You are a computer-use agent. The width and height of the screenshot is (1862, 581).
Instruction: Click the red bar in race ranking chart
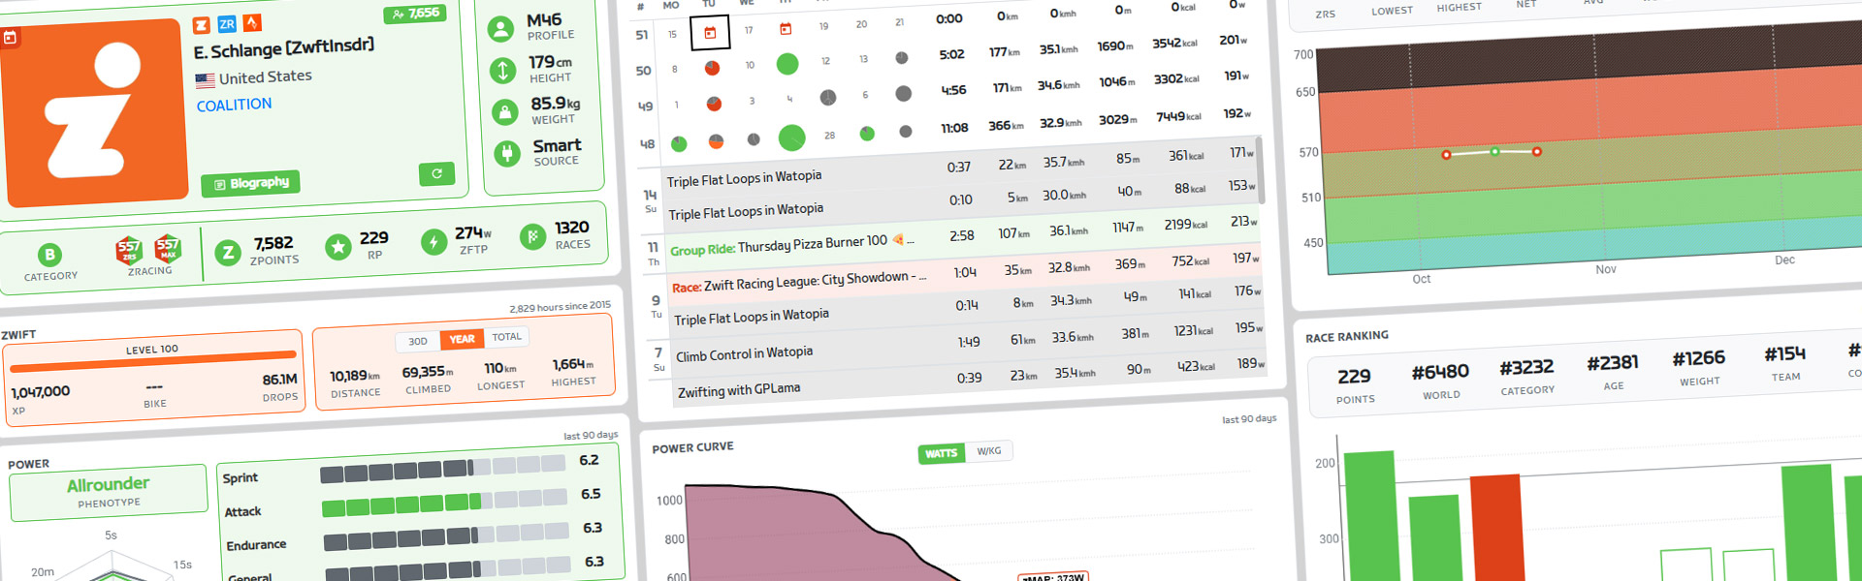point(1496,527)
